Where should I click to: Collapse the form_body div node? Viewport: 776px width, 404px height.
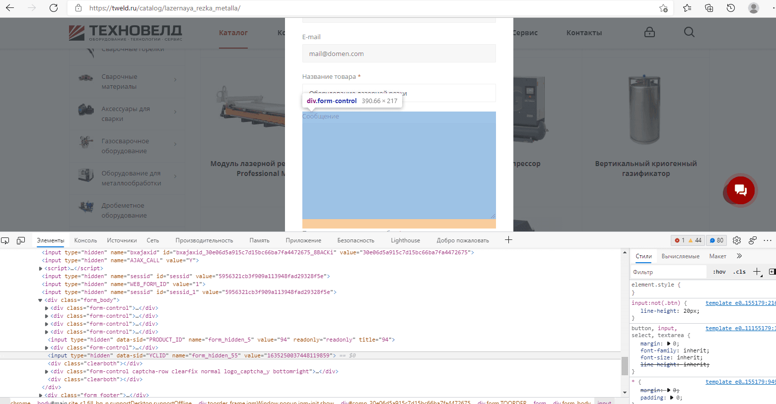coord(40,300)
